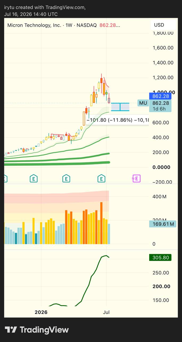
Task: Click the purple upcoming earnings marker
Action: [136, 178]
